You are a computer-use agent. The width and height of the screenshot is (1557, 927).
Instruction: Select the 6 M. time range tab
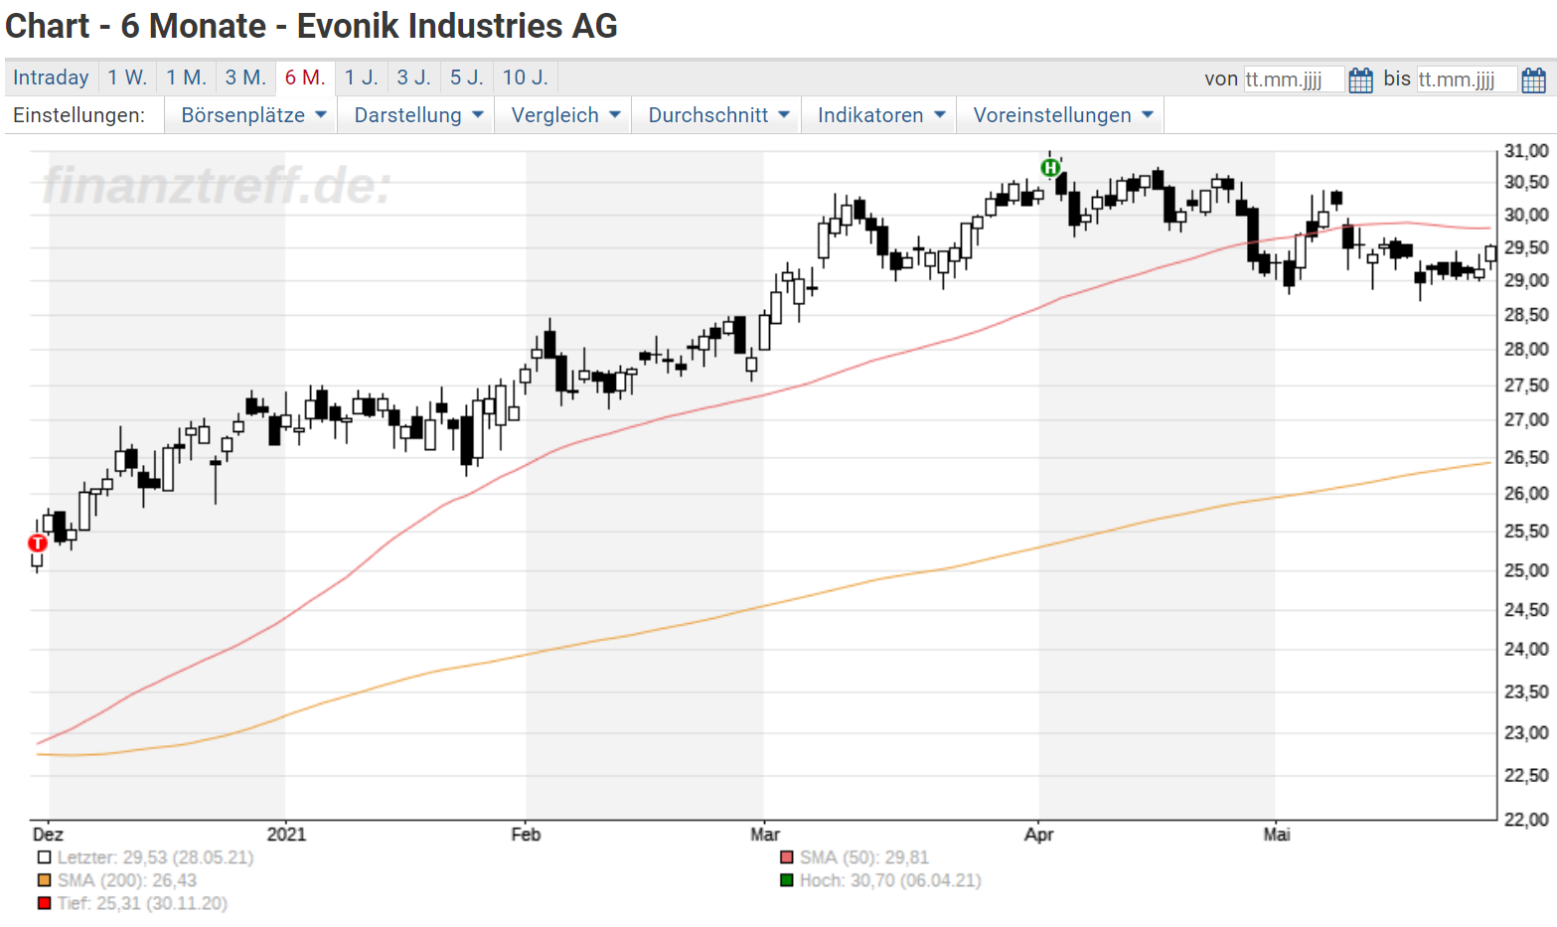coord(305,77)
